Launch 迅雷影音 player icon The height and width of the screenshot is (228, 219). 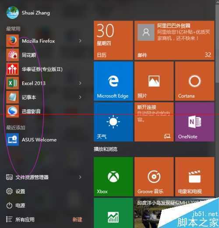point(13,111)
